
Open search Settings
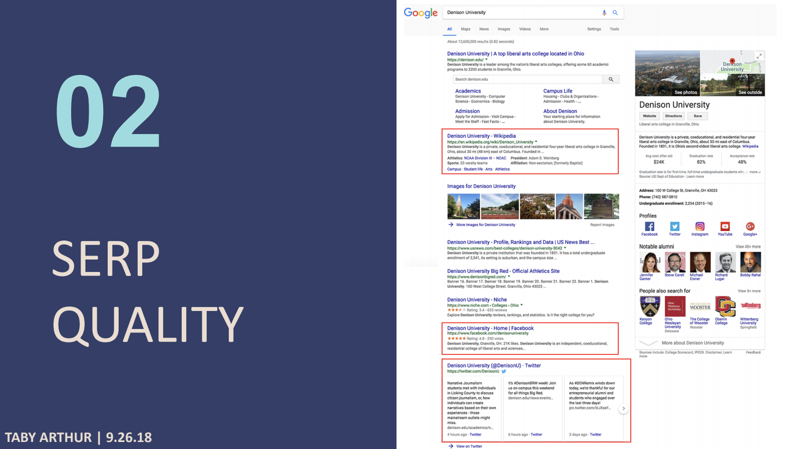[594, 29]
